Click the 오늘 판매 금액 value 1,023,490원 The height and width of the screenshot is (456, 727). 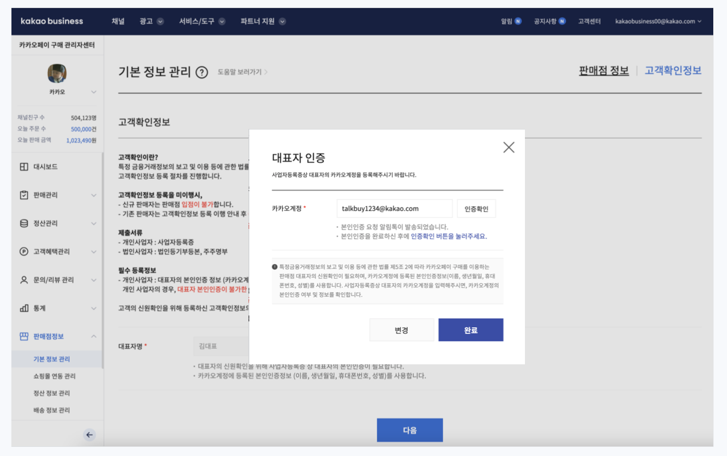click(81, 140)
